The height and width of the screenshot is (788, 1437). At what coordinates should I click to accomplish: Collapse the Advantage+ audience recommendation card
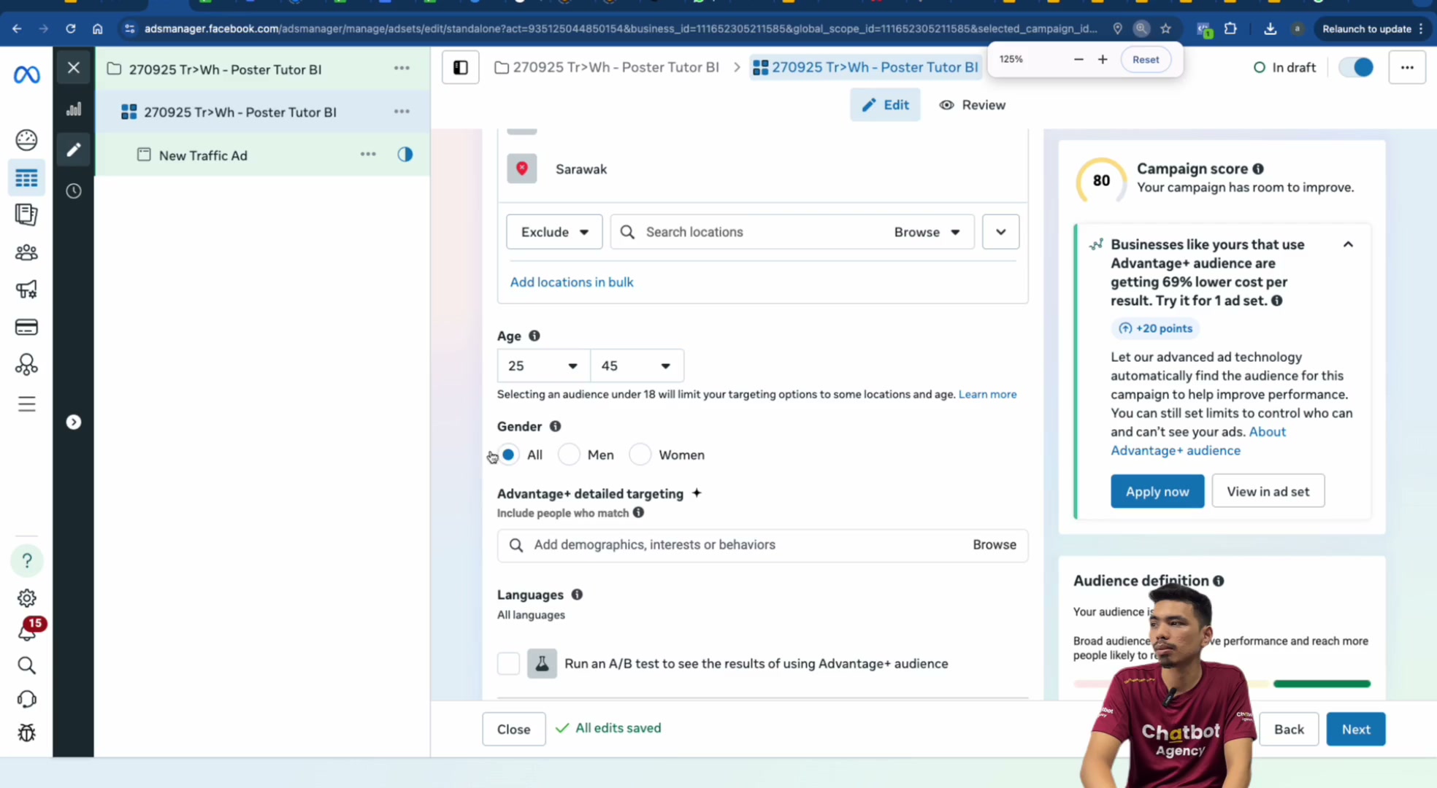tap(1348, 244)
